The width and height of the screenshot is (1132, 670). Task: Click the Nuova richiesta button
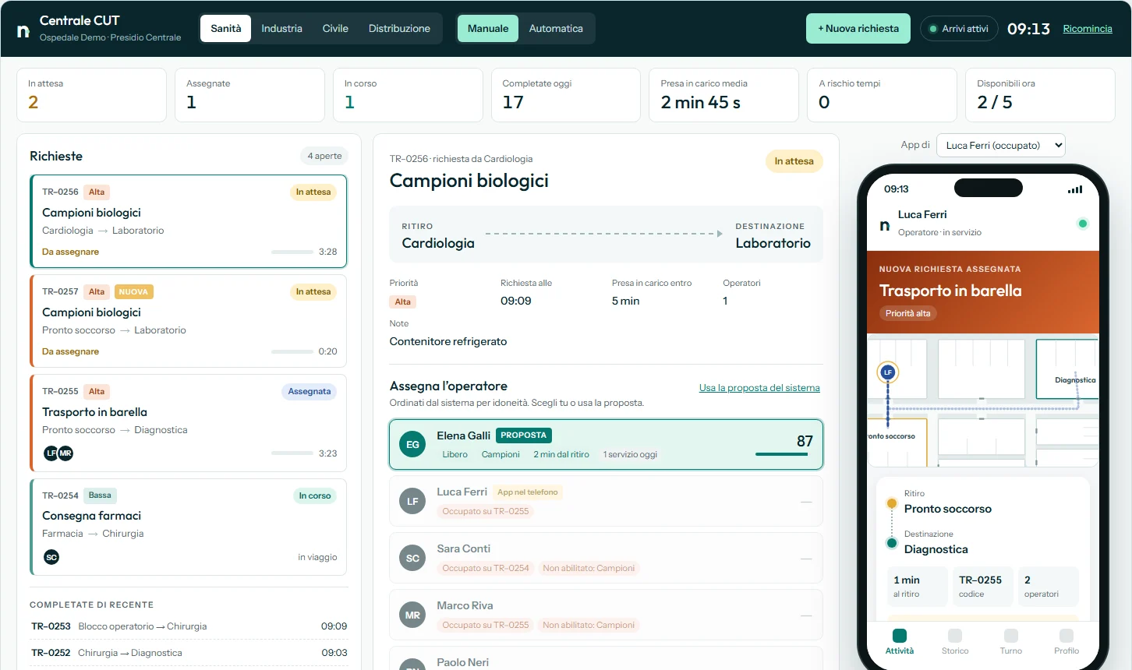[x=858, y=29]
